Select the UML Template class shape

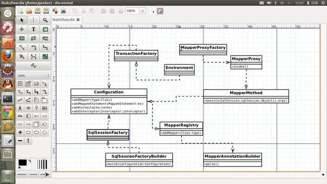pos(28,84)
